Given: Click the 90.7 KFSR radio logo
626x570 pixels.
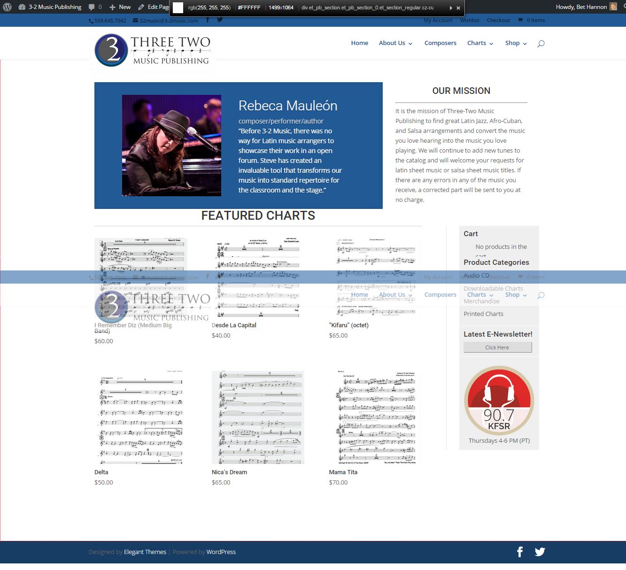Looking at the screenshot, I should point(499,401).
